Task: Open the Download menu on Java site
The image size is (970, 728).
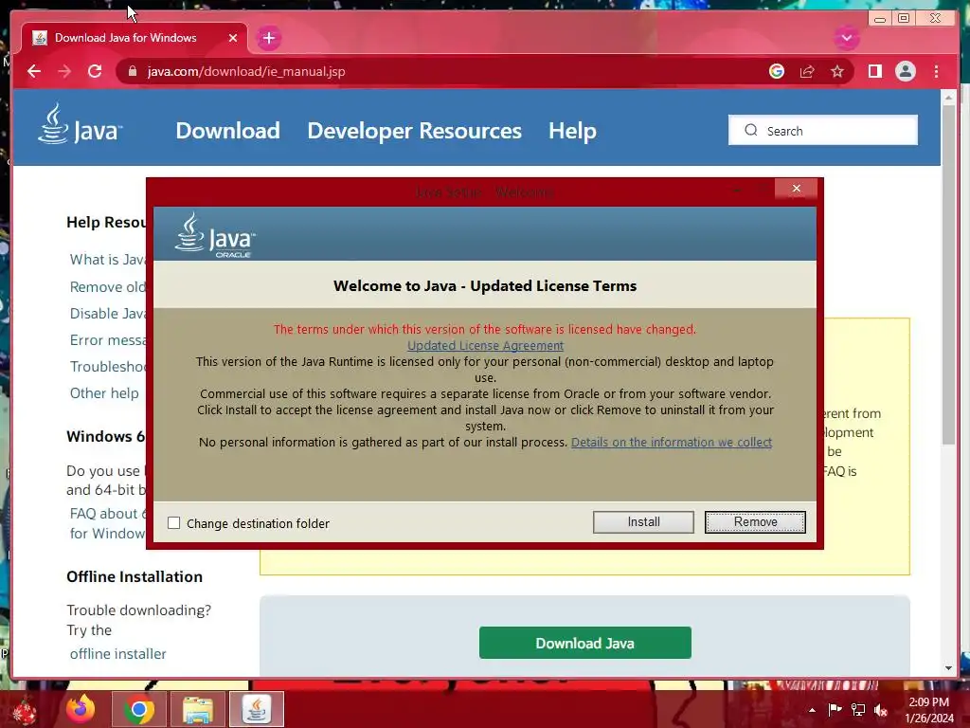Action: 227,131
